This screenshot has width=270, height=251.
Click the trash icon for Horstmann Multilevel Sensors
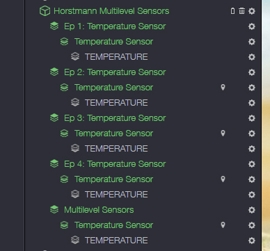click(241, 11)
